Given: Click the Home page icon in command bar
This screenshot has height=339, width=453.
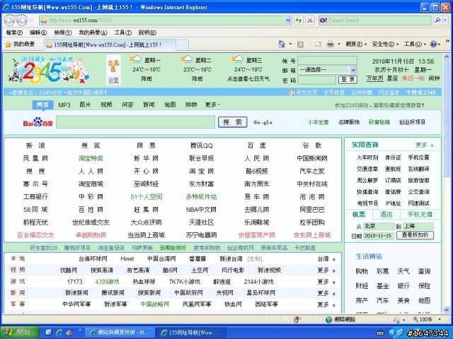Looking at the screenshot, I should [282, 44].
